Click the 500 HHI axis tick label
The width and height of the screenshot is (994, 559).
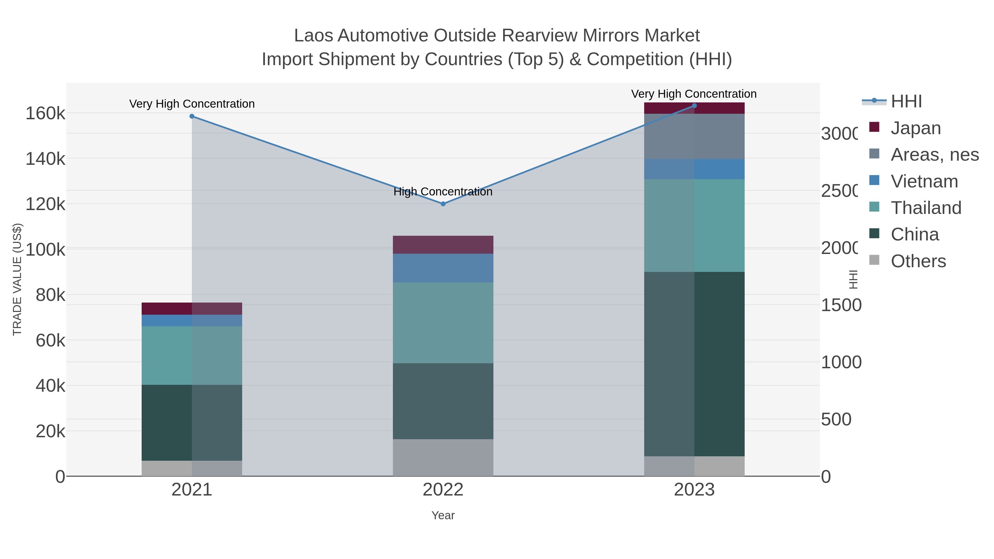click(x=836, y=419)
